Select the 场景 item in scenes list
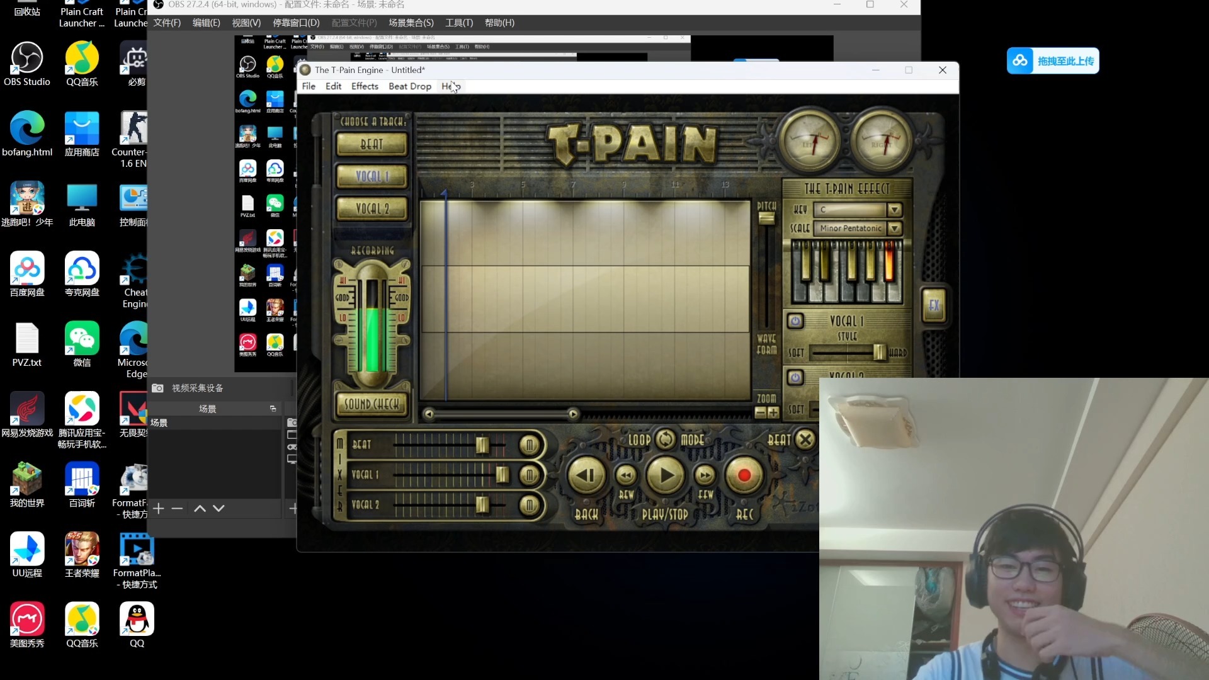Viewport: 1209px width, 680px height. click(214, 423)
